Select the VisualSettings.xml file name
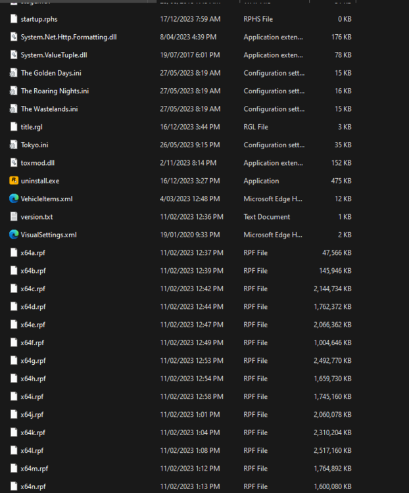Image resolution: width=409 pixels, height=493 pixels. (x=49, y=235)
